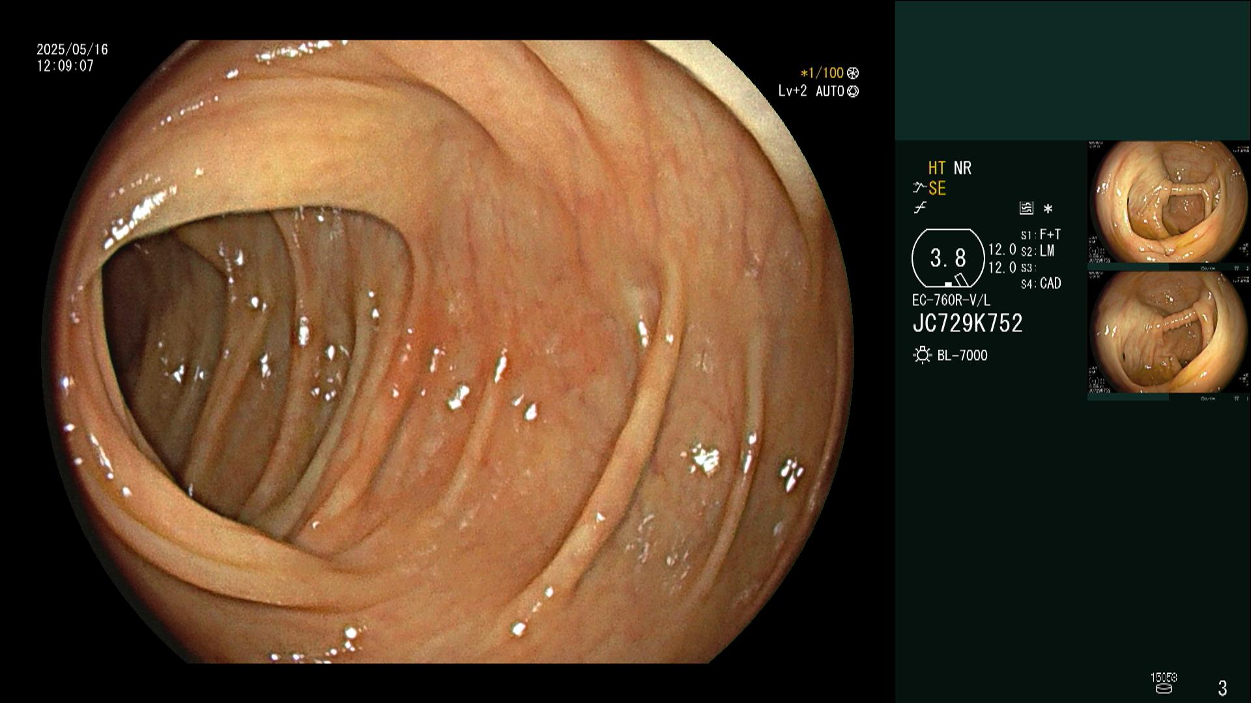1251x703 pixels.
Task: Click the upper 12.0 value
Action: coord(1002,249)
